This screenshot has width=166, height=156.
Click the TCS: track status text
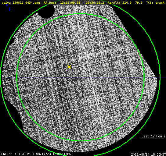point(155,2)
